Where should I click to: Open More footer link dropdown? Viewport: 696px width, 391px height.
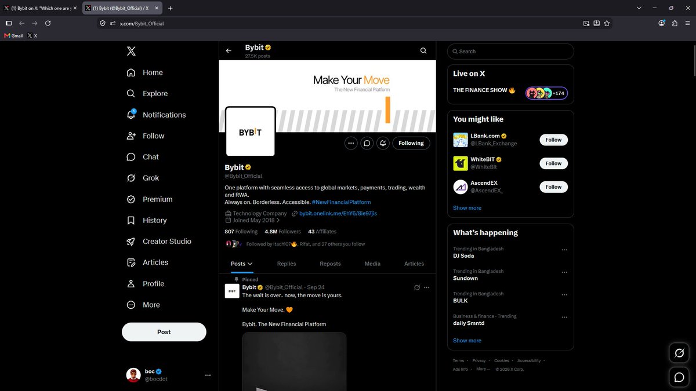(x=483, y=369)
